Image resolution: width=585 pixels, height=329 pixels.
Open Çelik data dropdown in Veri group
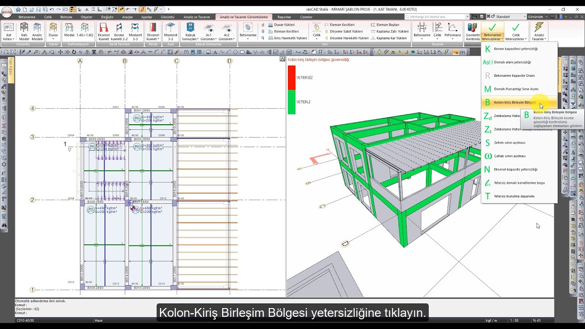[x=316, y=32]
